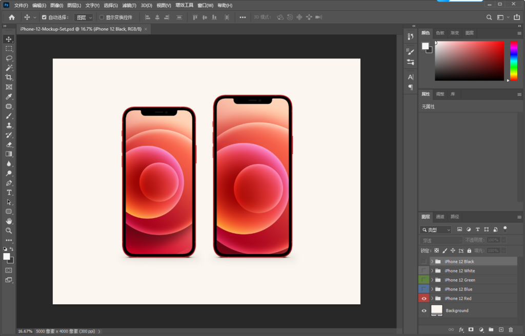
Task: Select the Hand tool
Action: (9, 221)
